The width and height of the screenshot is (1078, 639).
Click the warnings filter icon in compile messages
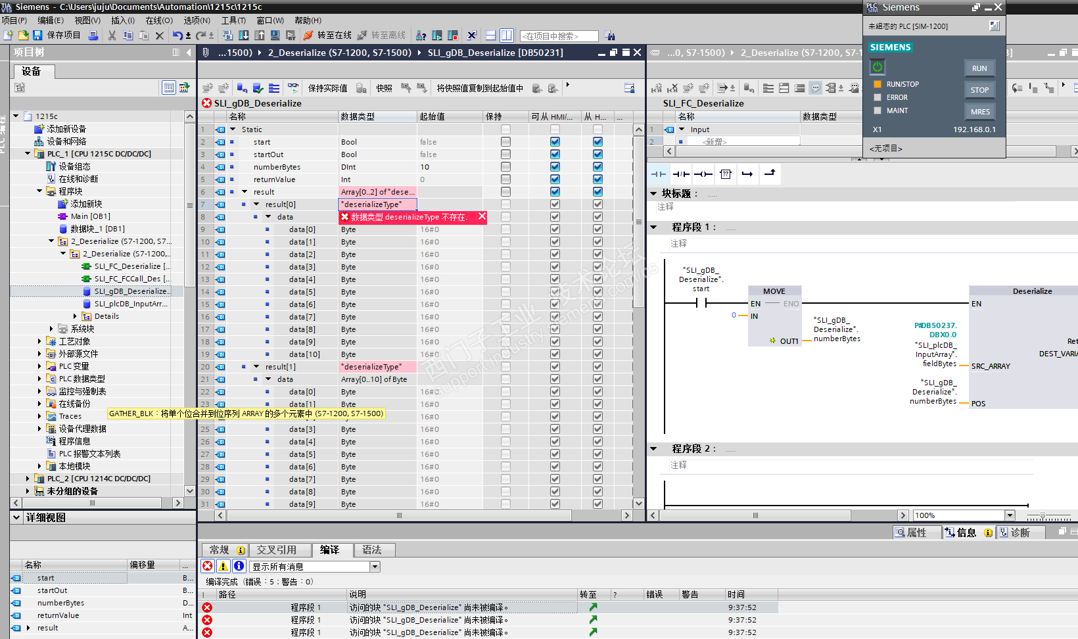coord(223,566)
